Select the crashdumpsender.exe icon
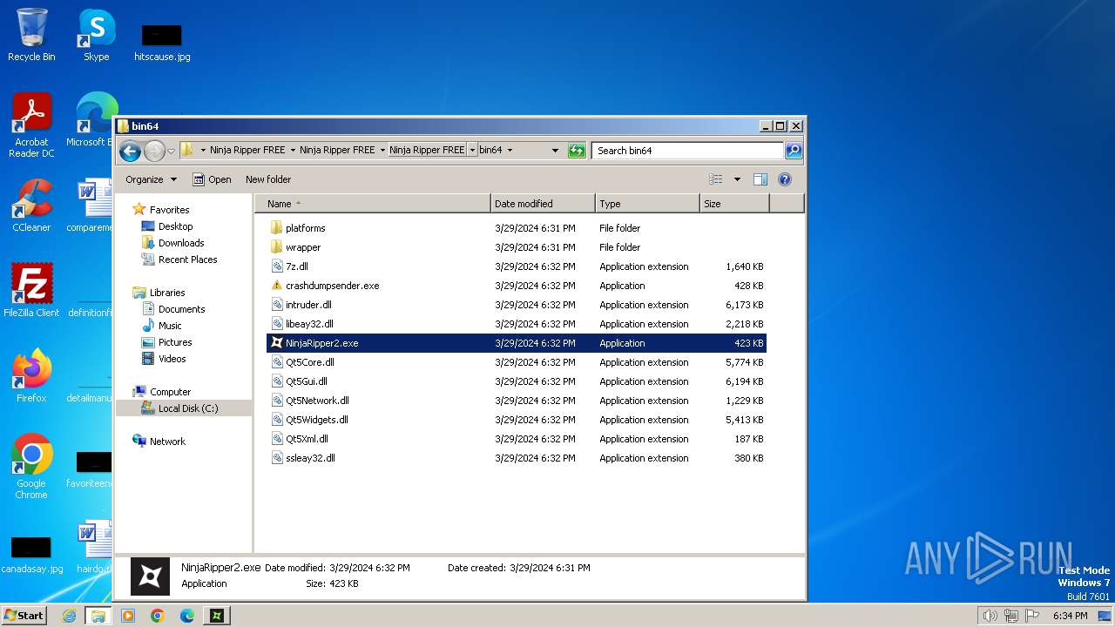 click(276, 286)
